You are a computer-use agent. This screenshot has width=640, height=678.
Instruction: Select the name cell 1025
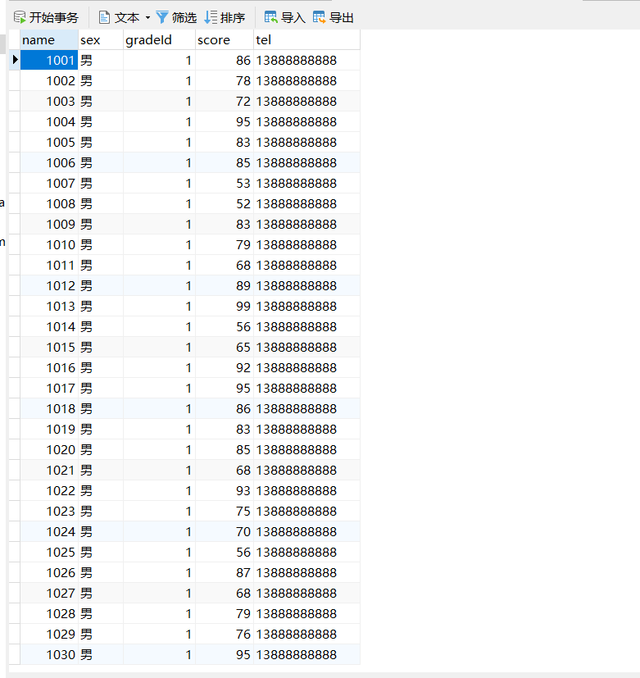pyautogui.click(x=49, y=553)
